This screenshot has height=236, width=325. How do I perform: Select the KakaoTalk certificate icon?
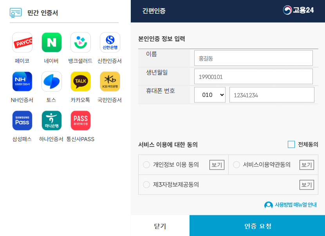81,82
